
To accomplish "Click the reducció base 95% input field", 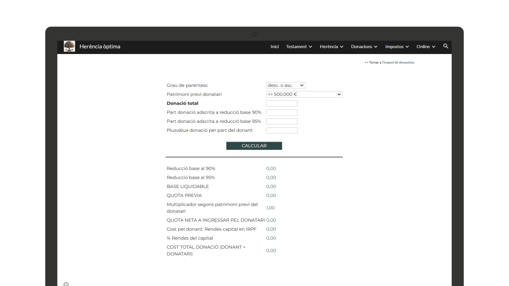I will coord(282,122).
